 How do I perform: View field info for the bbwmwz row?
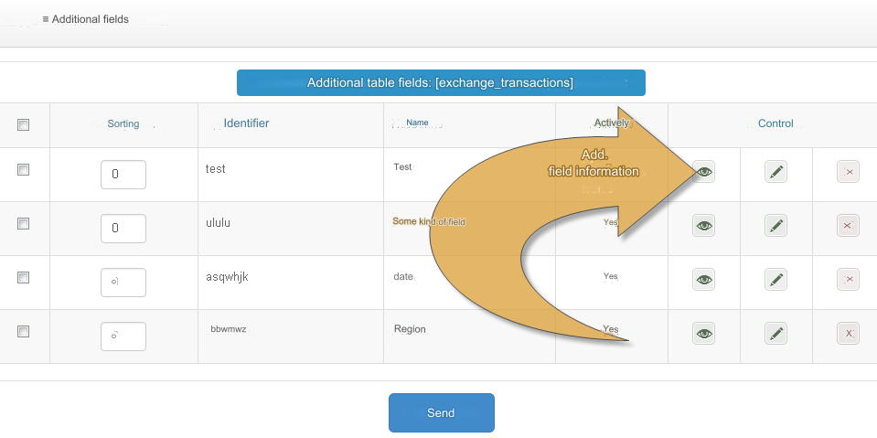pyautogui.click(x=703, y=334)
